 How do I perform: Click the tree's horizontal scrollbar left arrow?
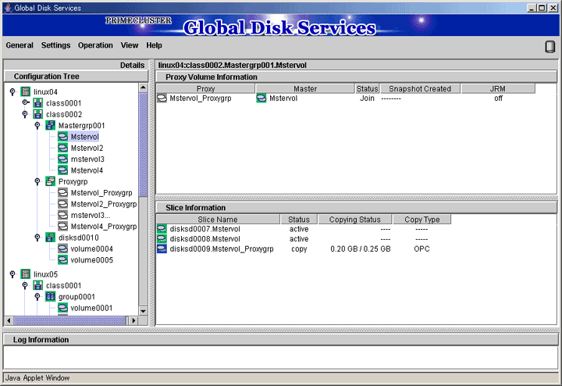tap(9, 320)
